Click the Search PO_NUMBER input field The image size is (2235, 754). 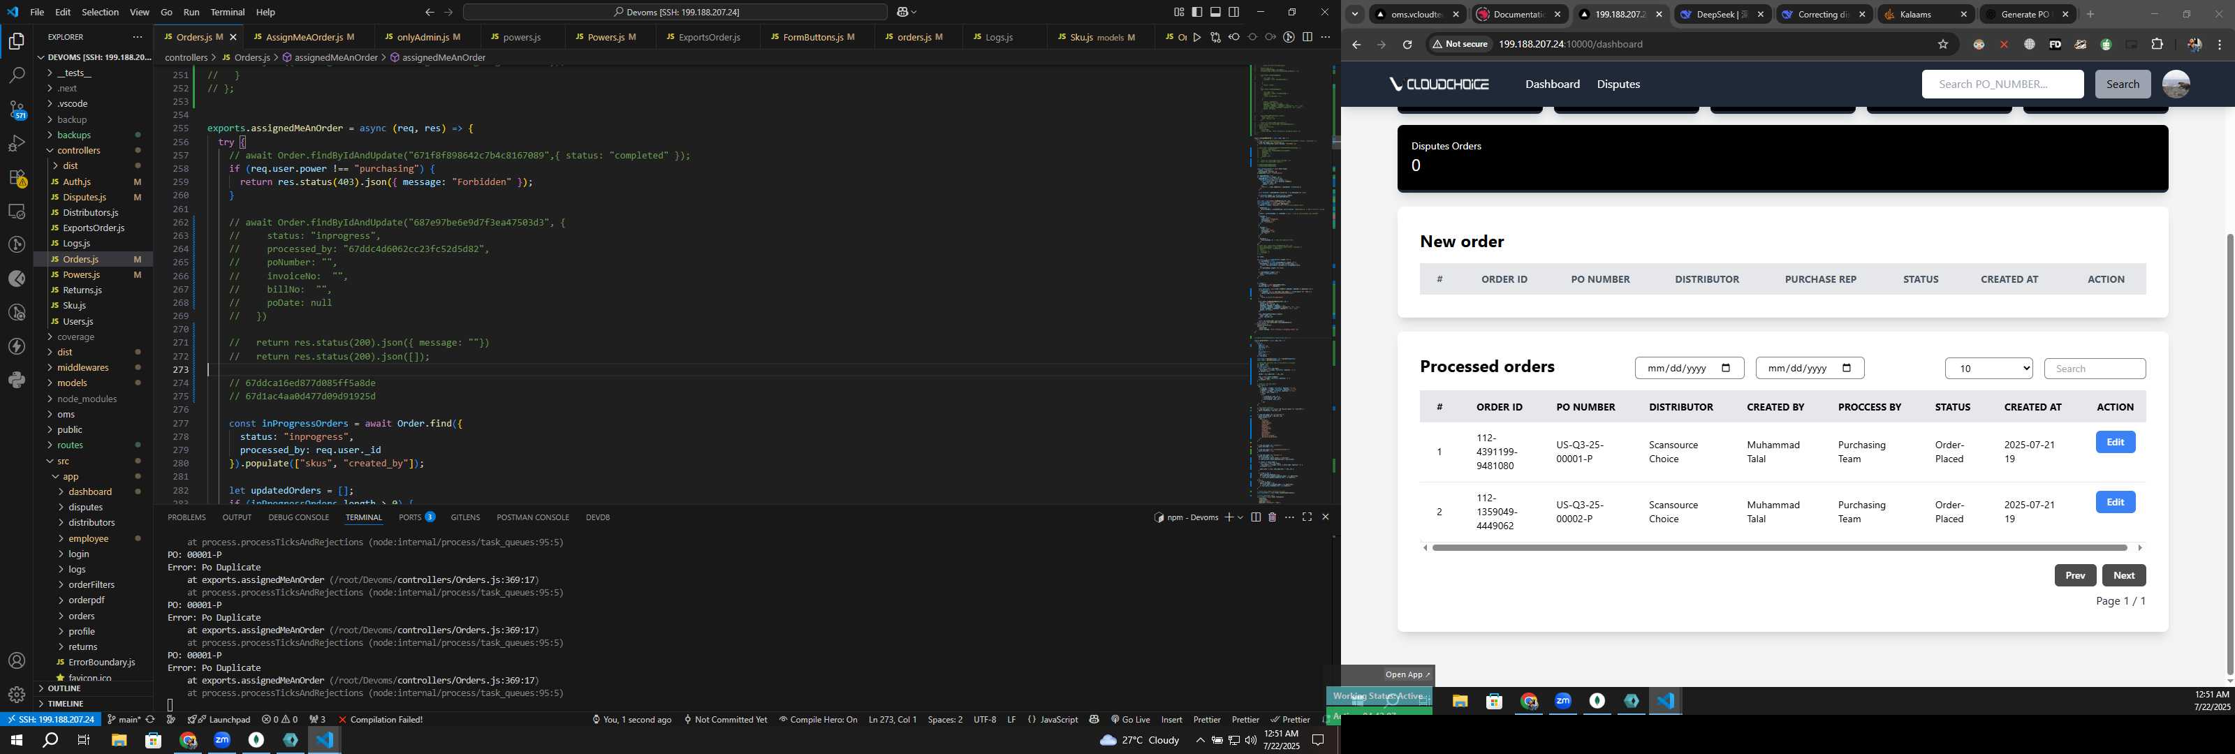2002,84
